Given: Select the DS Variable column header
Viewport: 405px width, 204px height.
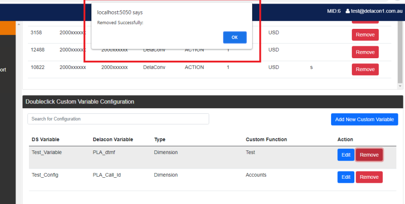Looking at the screenshot, I should (45, 139).
